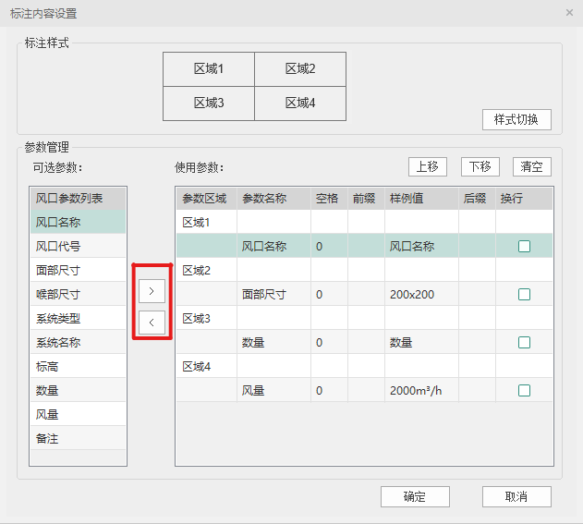Close the 标注内容设置 dialog

click(569, 13)
